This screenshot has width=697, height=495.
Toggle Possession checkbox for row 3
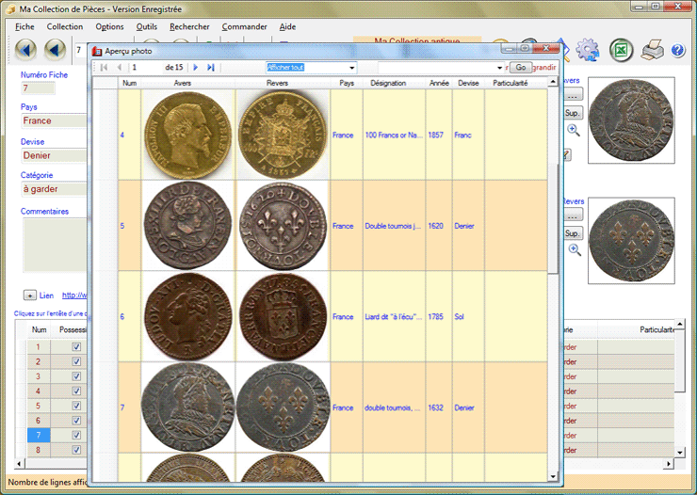[76, 376]
